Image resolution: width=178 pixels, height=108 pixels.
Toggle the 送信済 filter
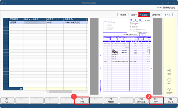[144, 15]
